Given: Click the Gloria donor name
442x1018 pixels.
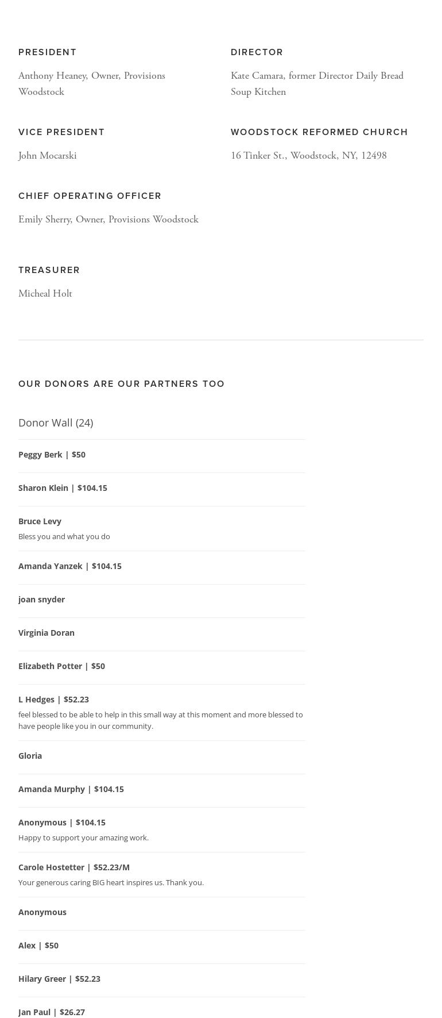Looking at the screenshot, I should click(x=30, y=756).
